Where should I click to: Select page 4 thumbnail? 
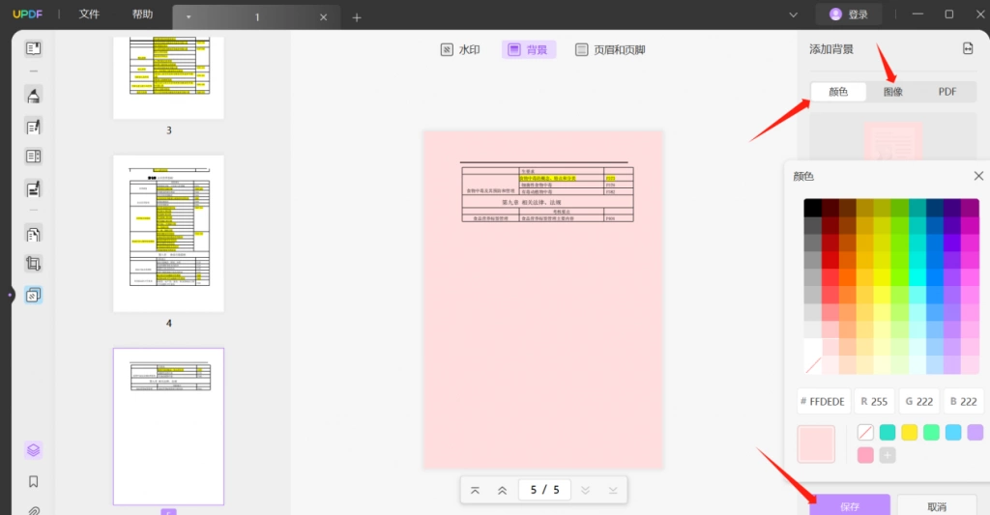(x=168, y=234)
